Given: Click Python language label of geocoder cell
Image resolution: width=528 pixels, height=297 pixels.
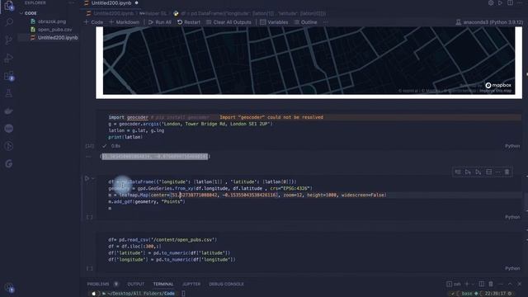Looking at the screenshot, I should click(x=512, y=146).
